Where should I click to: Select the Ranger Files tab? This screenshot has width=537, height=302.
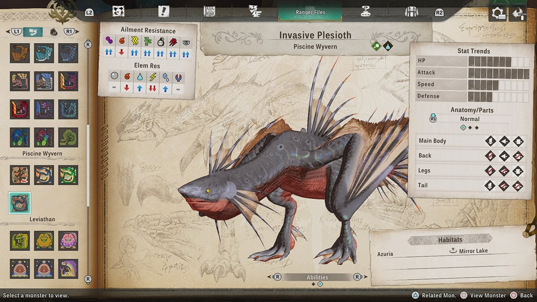tap(310, 12)
